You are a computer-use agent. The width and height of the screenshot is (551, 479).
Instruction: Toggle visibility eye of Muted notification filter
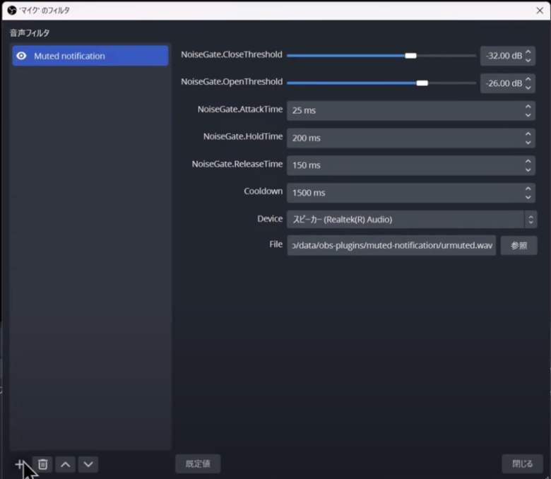point(21,56)
